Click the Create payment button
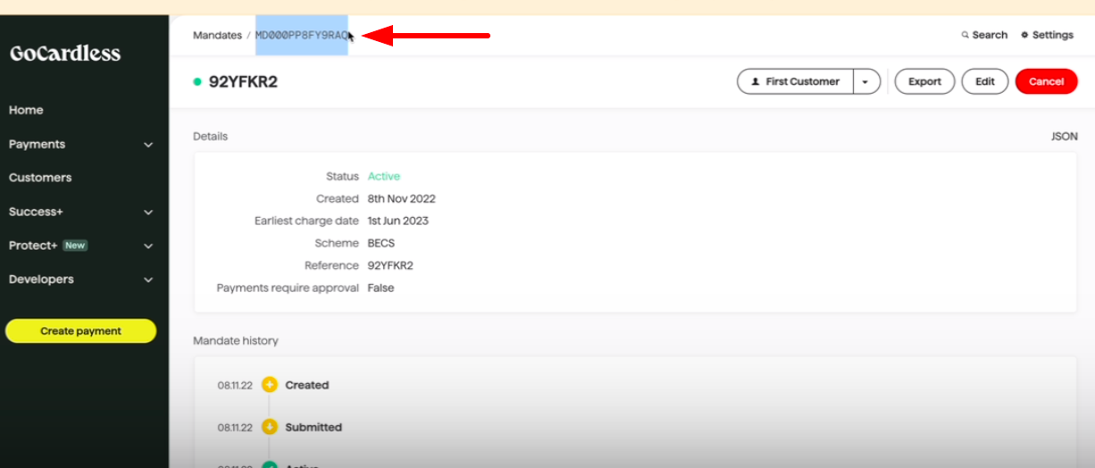 (80, 331)
